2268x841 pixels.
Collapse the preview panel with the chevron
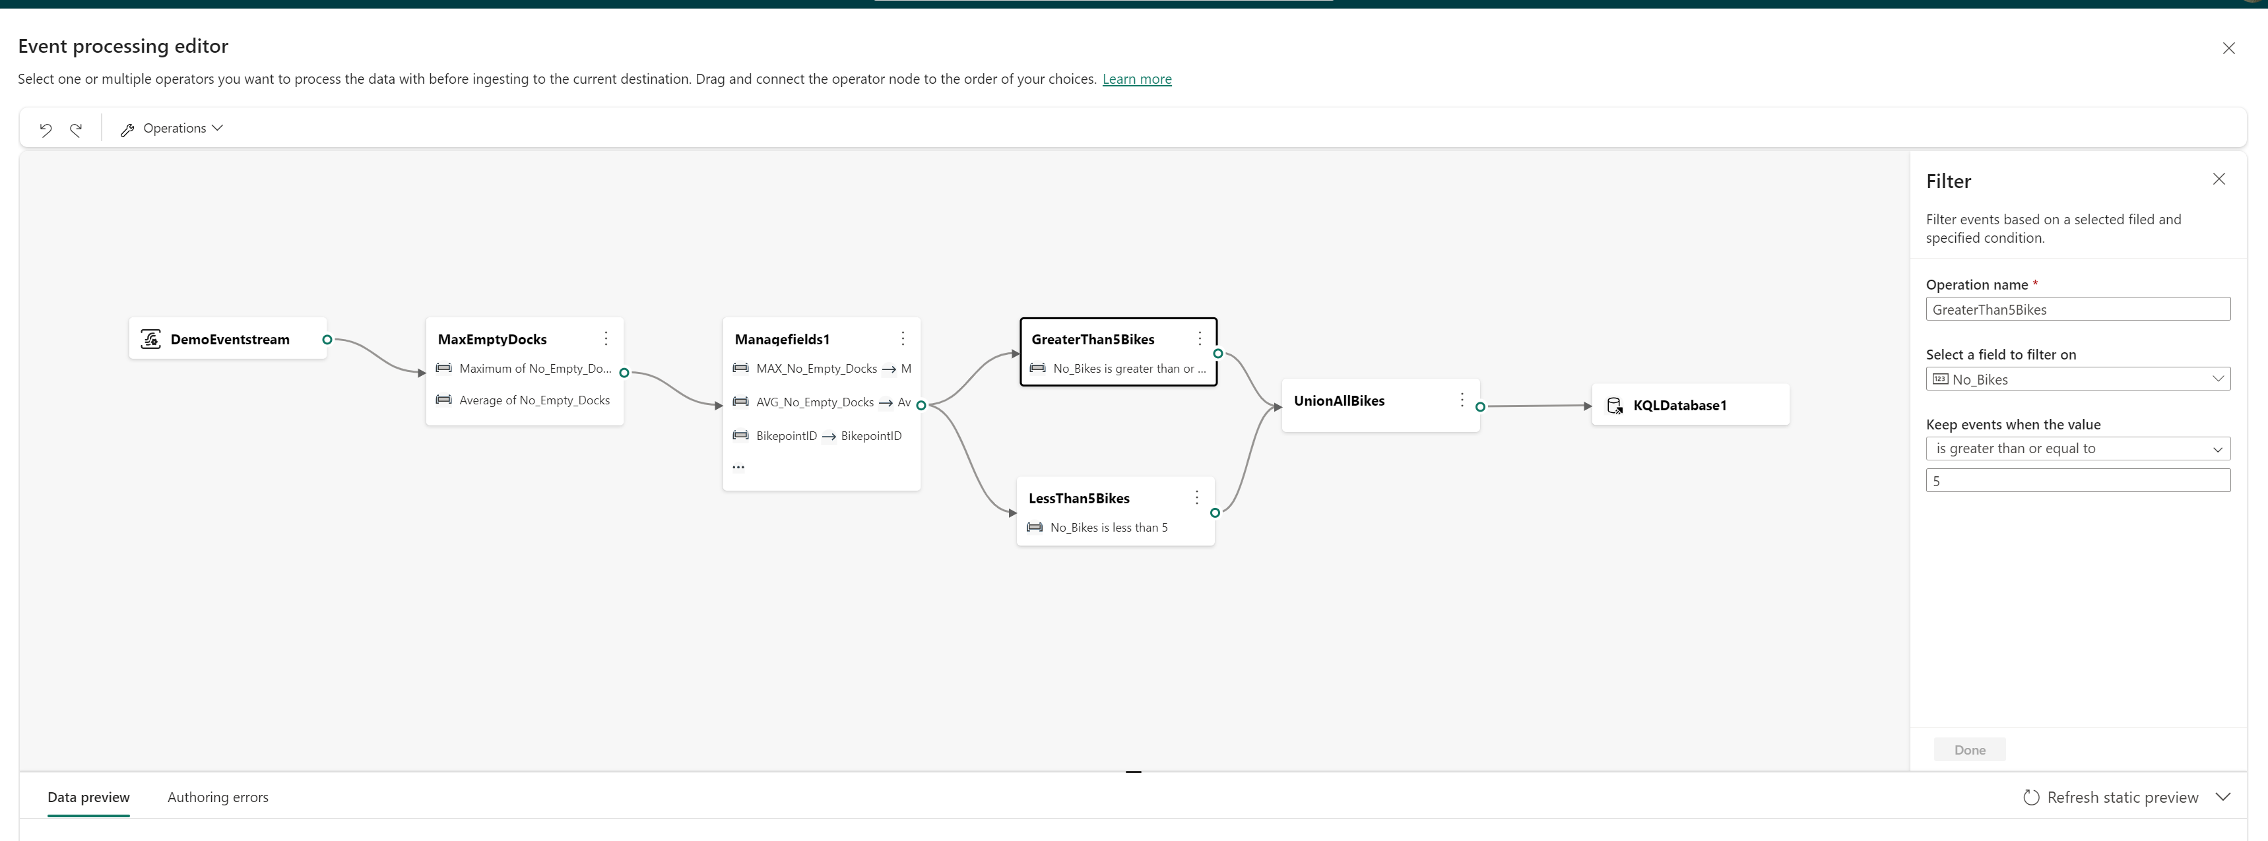[x=2223, y=797]
